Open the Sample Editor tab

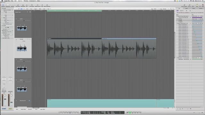pos(23,109)
